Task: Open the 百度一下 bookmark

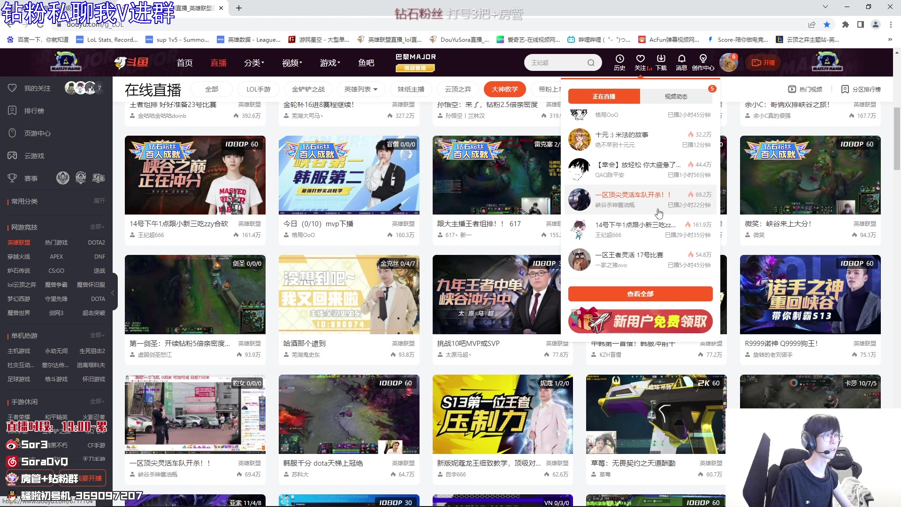Action: tap(38, 39)
